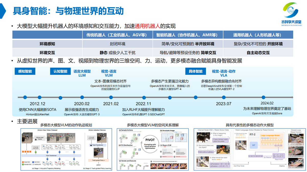307x172 pixels.
Task: Click the timeline dot above 2020.02
Action: [x=82, y=97]
